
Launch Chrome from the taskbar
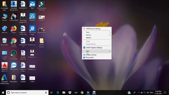82,93
